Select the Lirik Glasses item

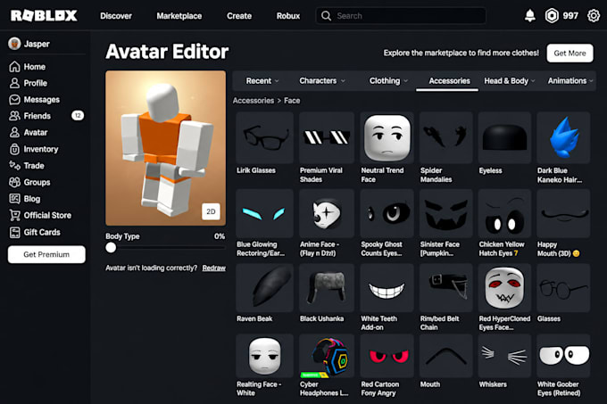pos(265,137)
